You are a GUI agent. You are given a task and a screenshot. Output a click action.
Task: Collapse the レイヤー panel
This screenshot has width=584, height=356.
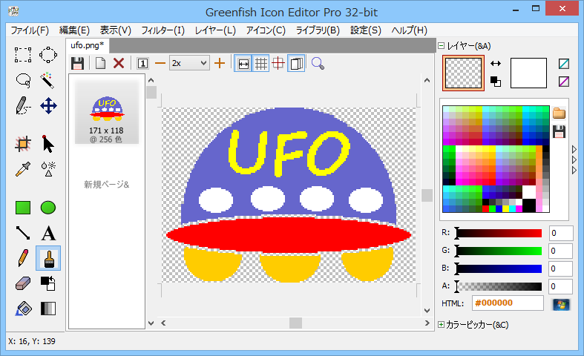(442, 45)
